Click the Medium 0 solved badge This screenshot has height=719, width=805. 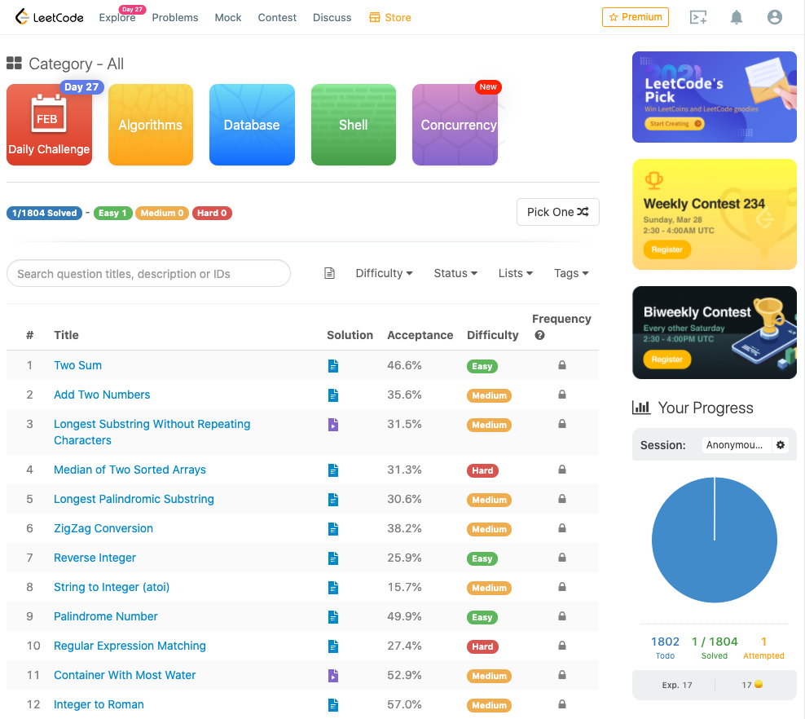[162, 213]
